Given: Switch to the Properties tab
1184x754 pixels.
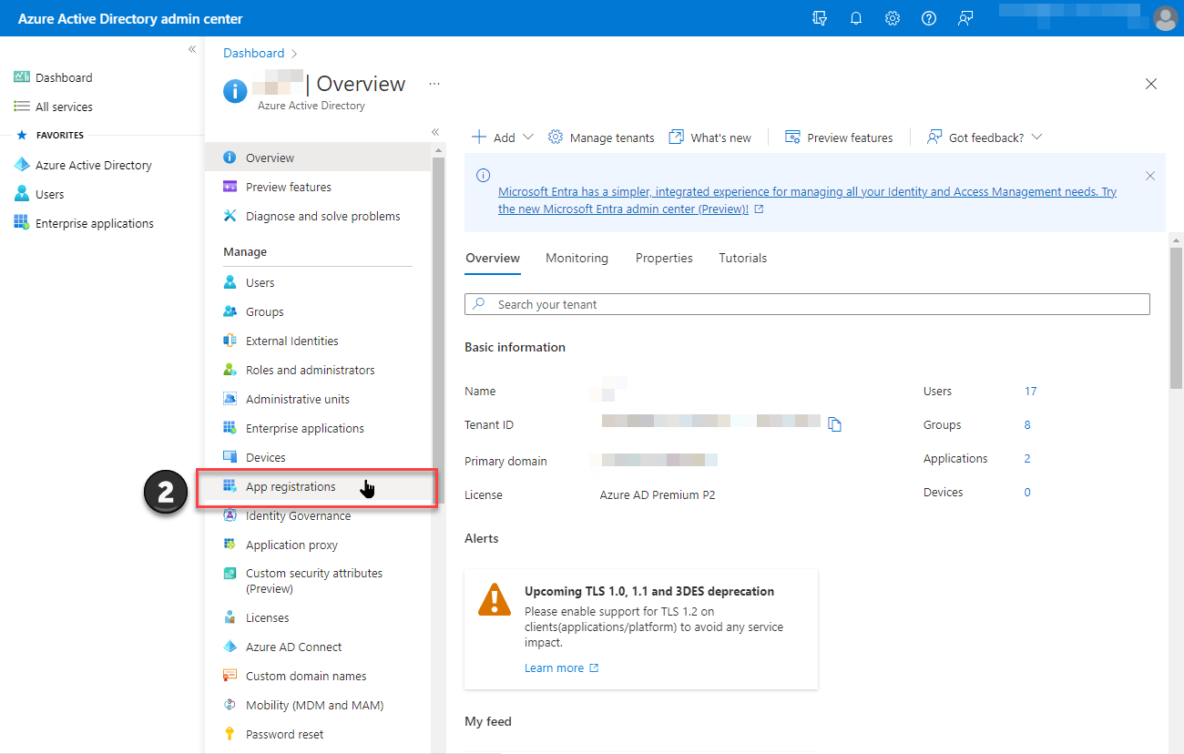Looking at the screenshot, I should click(x=664, y=259).
